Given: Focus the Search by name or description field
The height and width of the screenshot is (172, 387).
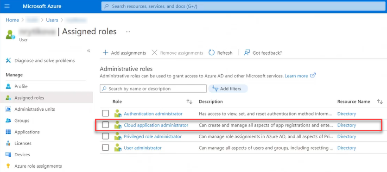Looking at the screenshot, I should coord(153,89).
